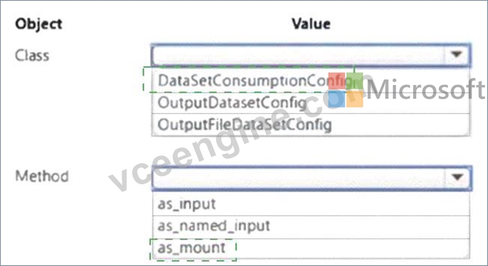Click the Value column header
Image resolution: width=488 pixels, height=266 pixels.
click(311, 23)
